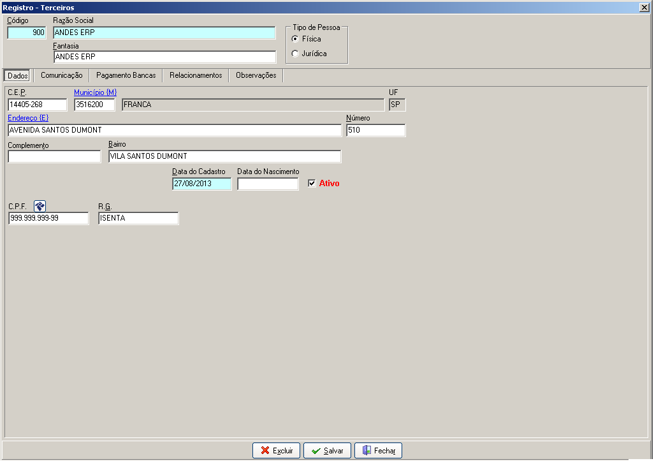Screen dimensions: 654x461
Task: Open the Comunicação tab
Action: 62,75
